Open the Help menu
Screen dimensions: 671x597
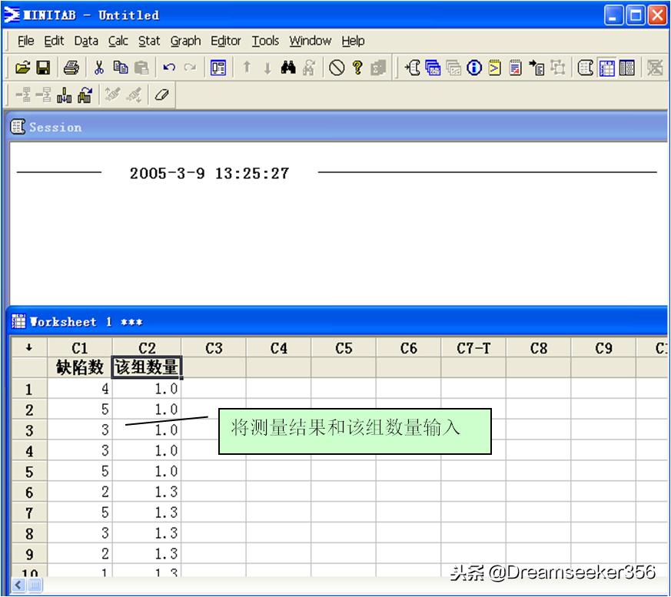point(353,41)
